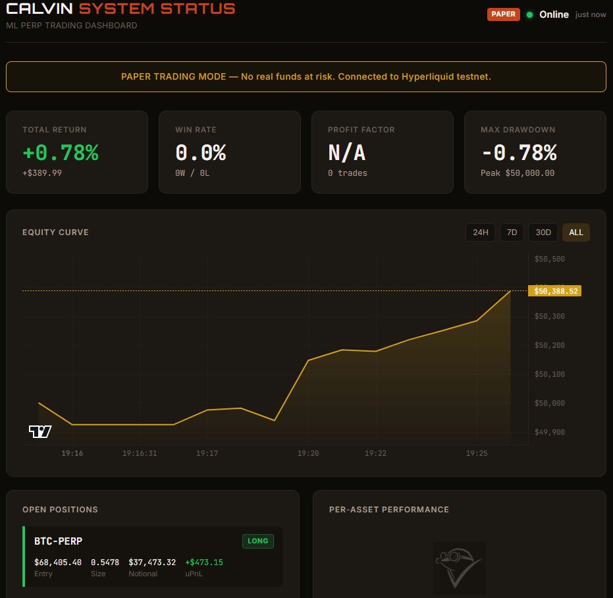Click the 19:16 time axis label
This screenshot has height=598, width=613.
[x=72, y=453]
